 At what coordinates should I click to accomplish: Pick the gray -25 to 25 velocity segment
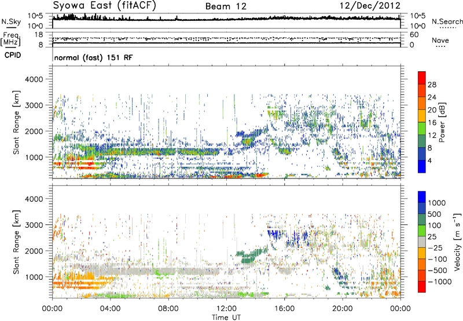422,242
